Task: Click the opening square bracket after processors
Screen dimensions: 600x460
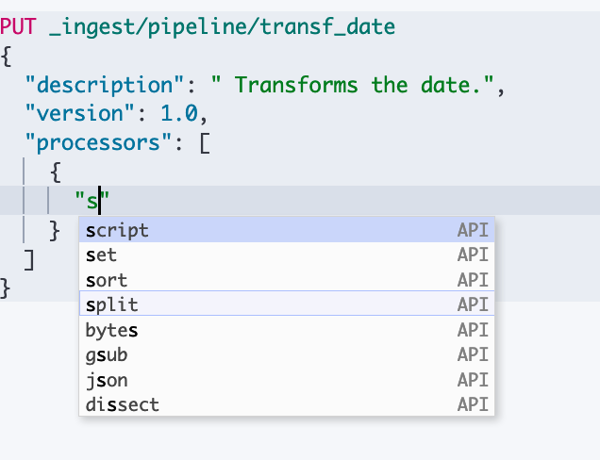Action: coord(204,144)
